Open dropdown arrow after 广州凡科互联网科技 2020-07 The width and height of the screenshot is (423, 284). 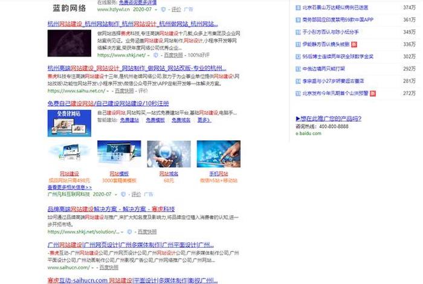pos(116,195)
